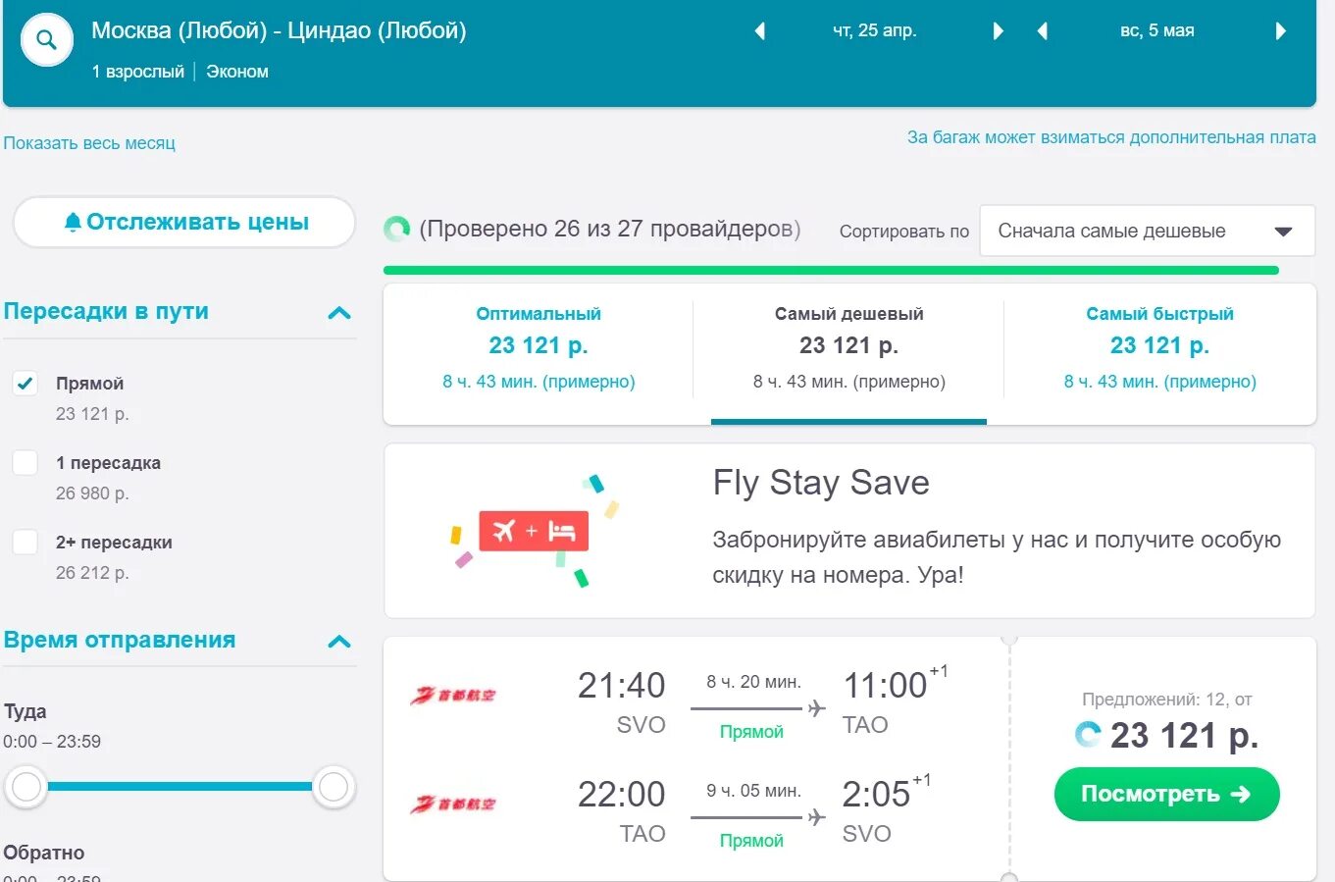Click the search magnifier icon
This screenshot has height=882, width=1335.
46,40
